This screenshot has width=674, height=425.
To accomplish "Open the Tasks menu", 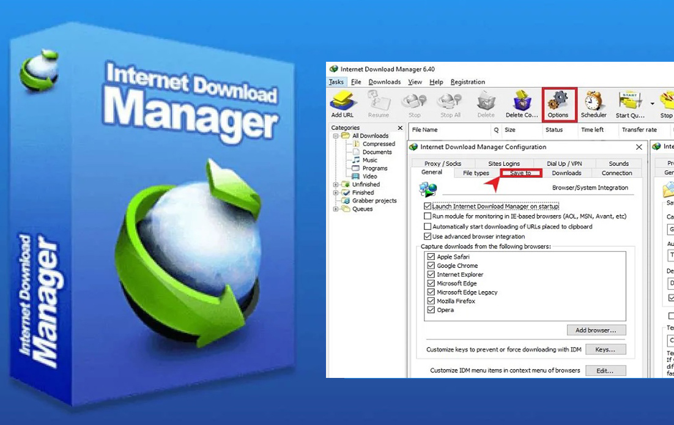I will [x=336, y=82].
